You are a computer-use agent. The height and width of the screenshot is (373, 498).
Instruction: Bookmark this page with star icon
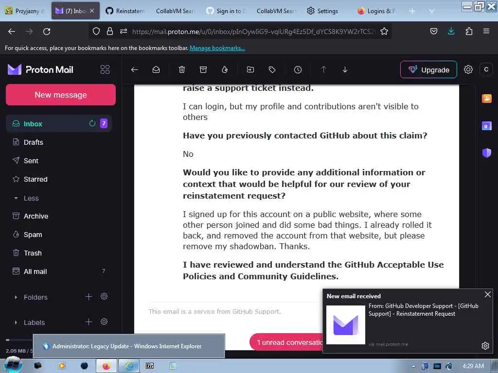(384, 31)
